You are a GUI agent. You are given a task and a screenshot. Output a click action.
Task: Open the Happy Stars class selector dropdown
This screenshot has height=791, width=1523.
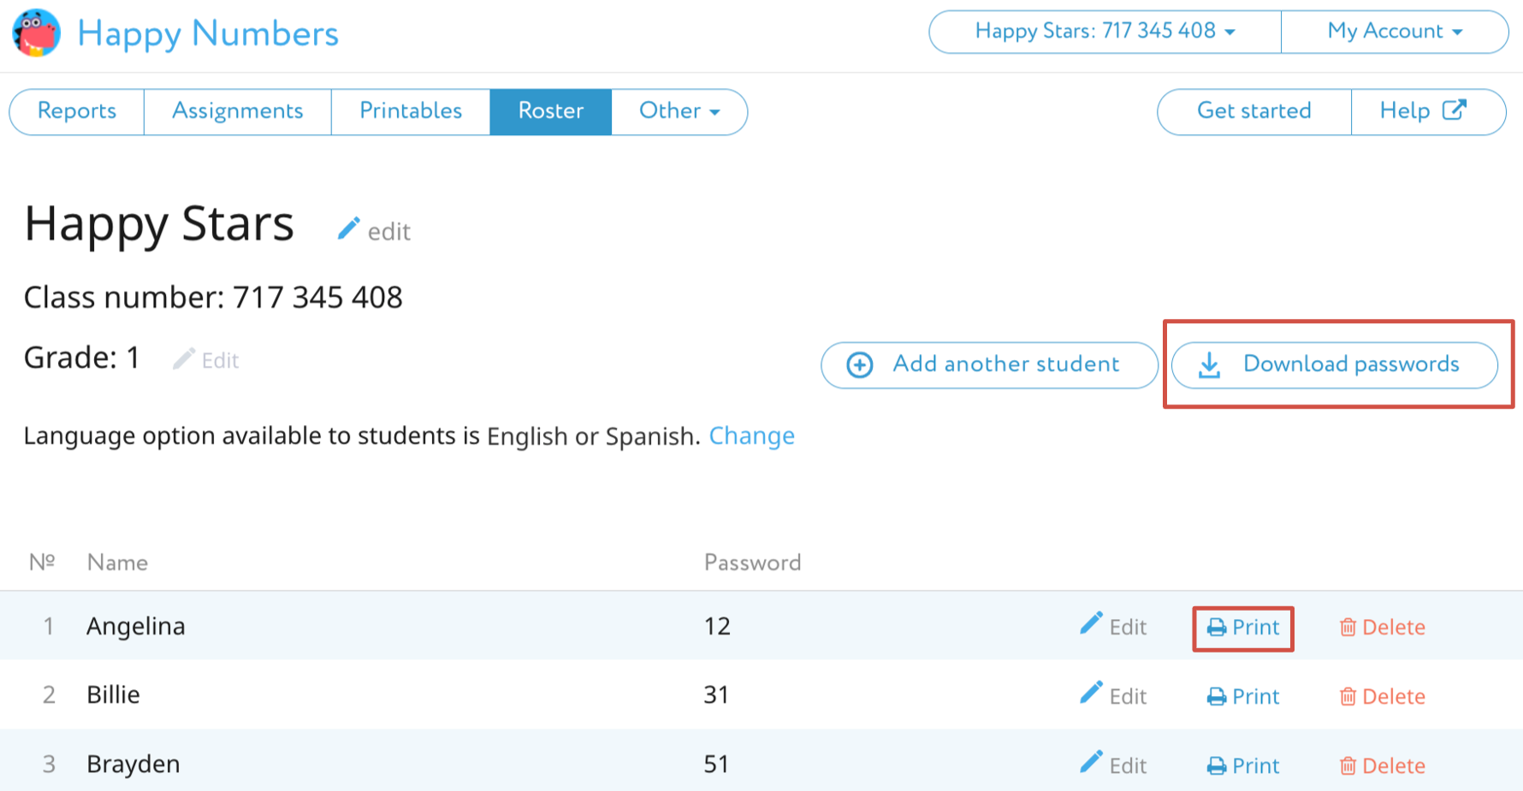point(1105,32)
